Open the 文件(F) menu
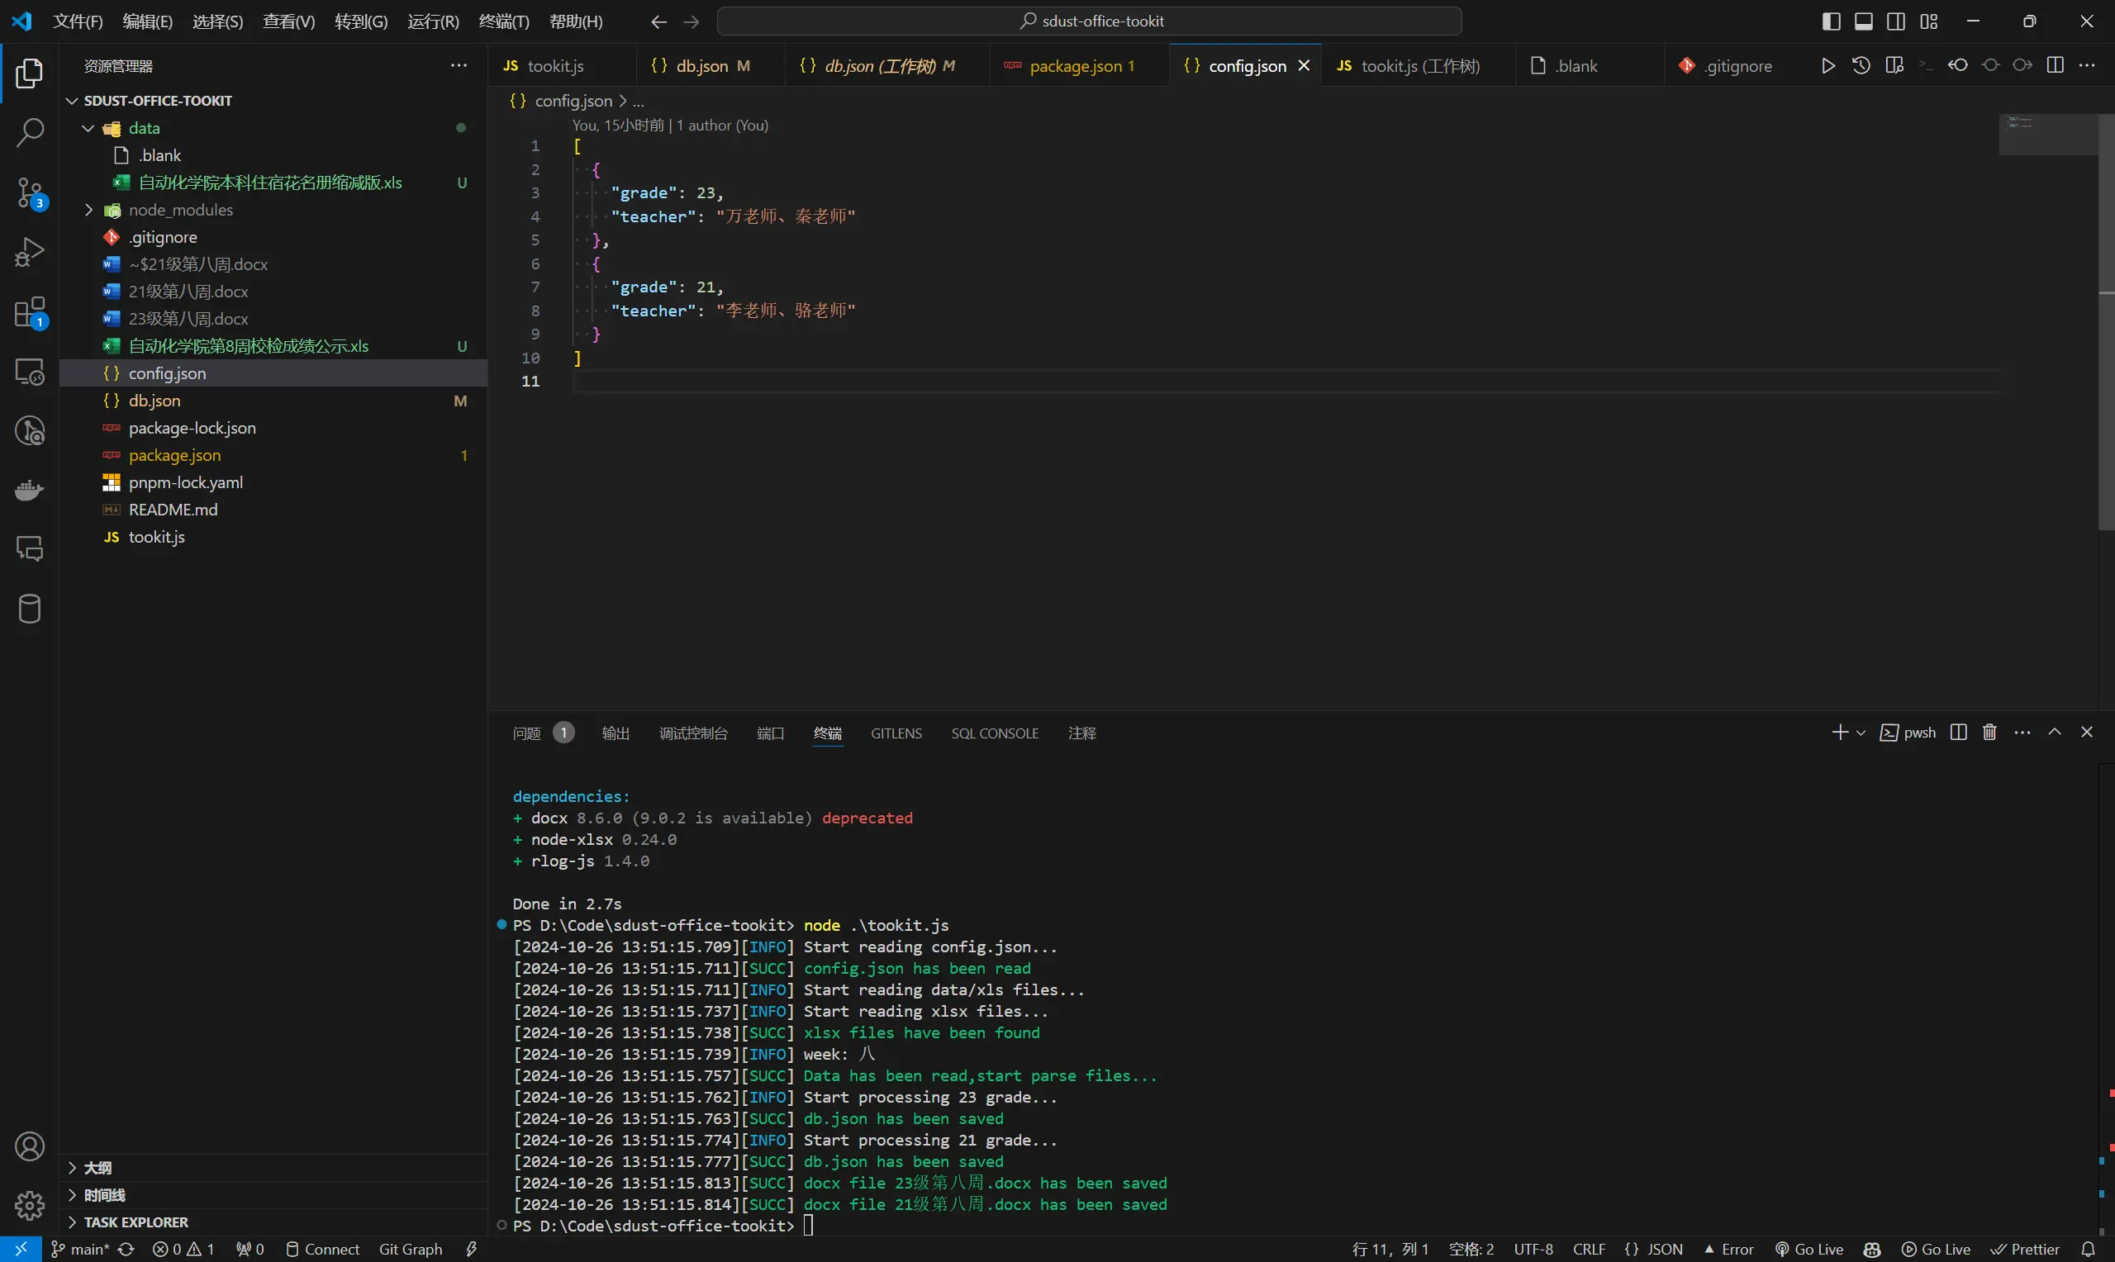The width and height of the screenshot is (2115, 1262). pyautogui.click(x=78, y=21)
